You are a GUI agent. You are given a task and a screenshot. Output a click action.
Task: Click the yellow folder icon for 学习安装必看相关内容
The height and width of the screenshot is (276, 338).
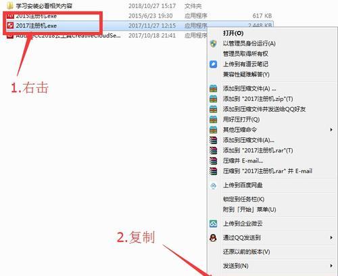coord(10,5)
